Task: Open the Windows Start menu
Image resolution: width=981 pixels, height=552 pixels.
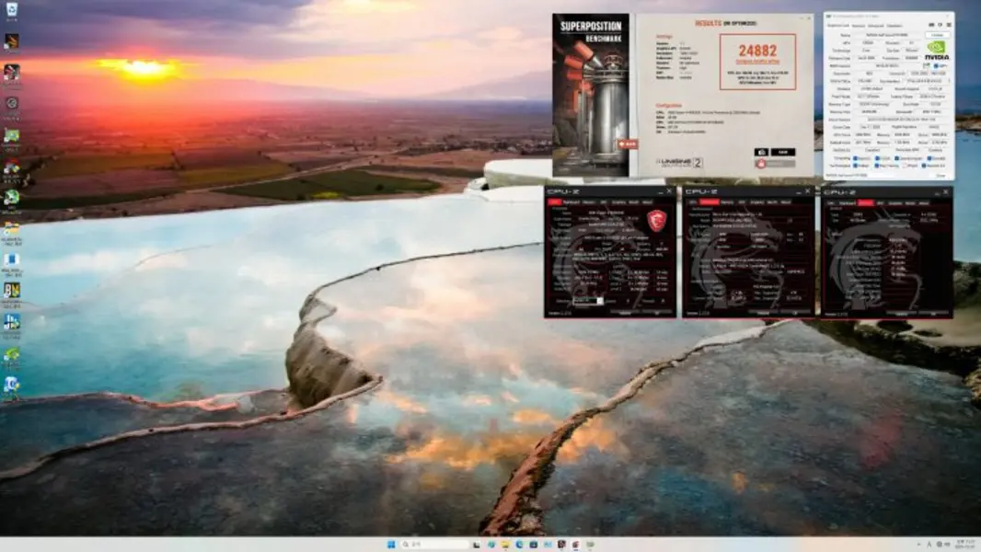Action: [391, 545]
